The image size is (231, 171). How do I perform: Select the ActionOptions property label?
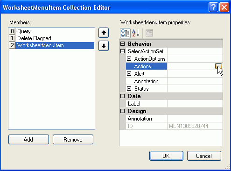point(150,59)
